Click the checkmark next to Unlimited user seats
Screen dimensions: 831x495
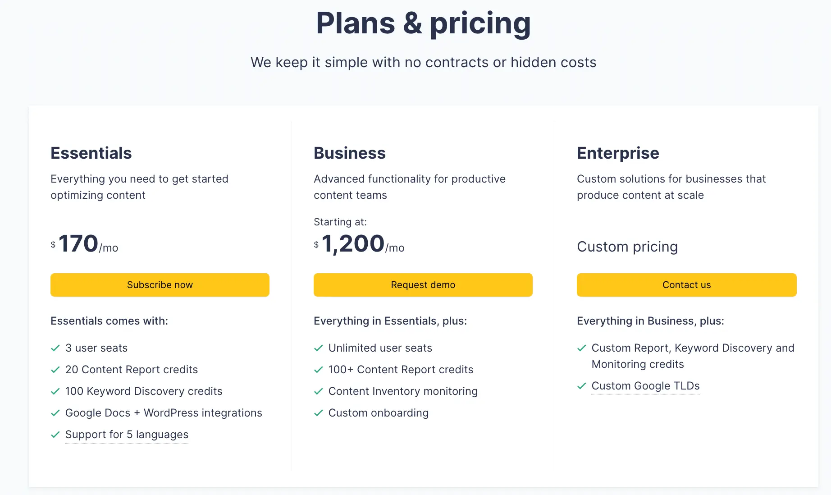click(319, 348)
